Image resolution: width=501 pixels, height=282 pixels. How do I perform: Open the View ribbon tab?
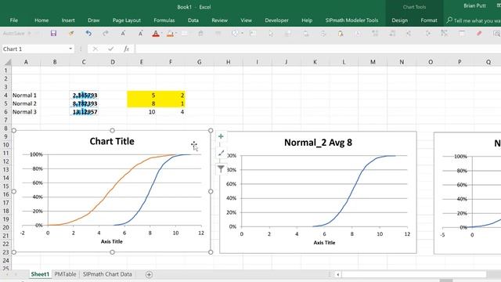246,20
